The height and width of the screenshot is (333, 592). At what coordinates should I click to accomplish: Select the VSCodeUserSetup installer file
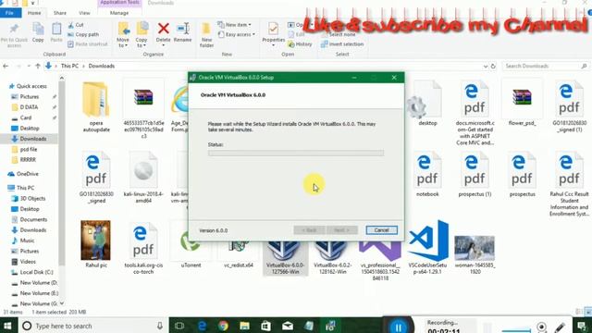point(427,247)
